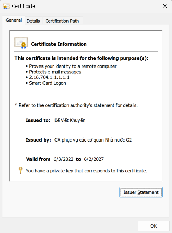Click the Certificate Information heading

(x=59, y=44)
